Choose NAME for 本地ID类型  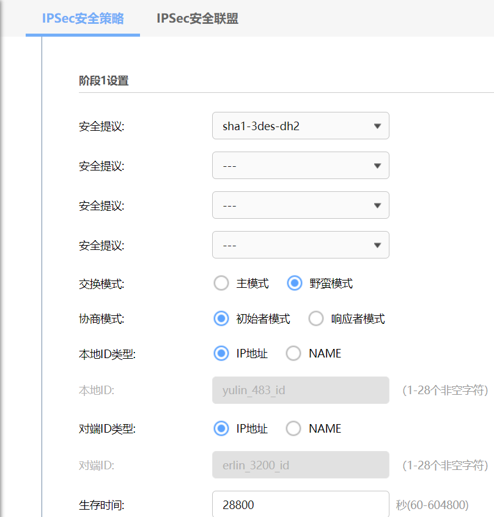[x=294, y=353]
